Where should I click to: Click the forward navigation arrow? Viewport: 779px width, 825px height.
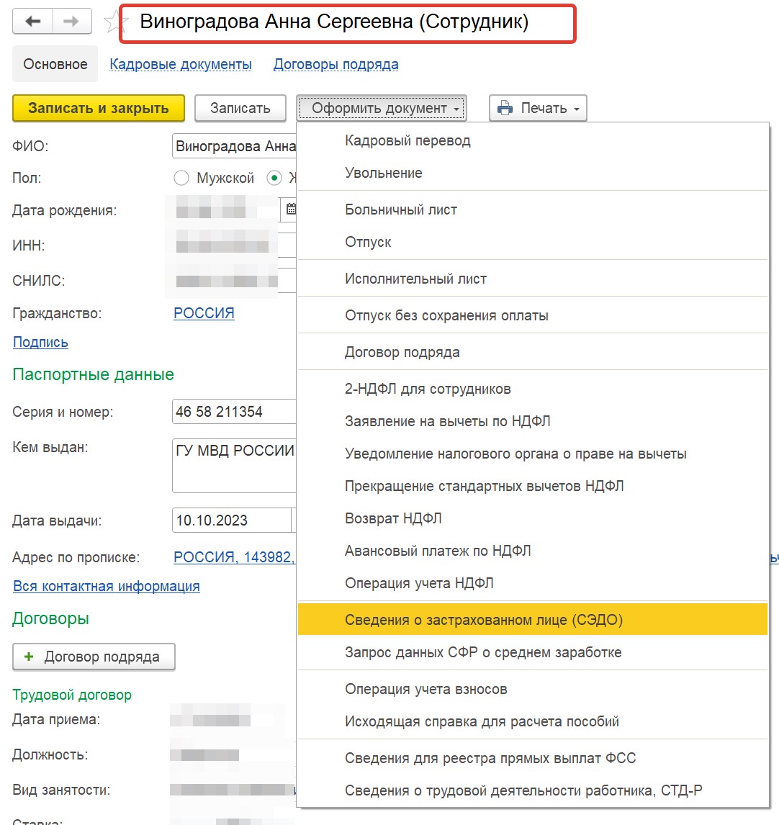[x=71, y=22]
